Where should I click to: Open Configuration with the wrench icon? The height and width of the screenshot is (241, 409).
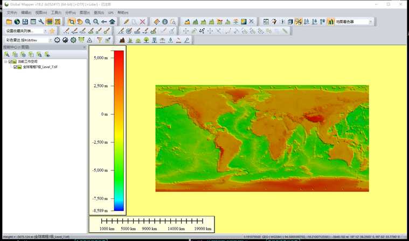pyautogui.click(x=41, y=22)
